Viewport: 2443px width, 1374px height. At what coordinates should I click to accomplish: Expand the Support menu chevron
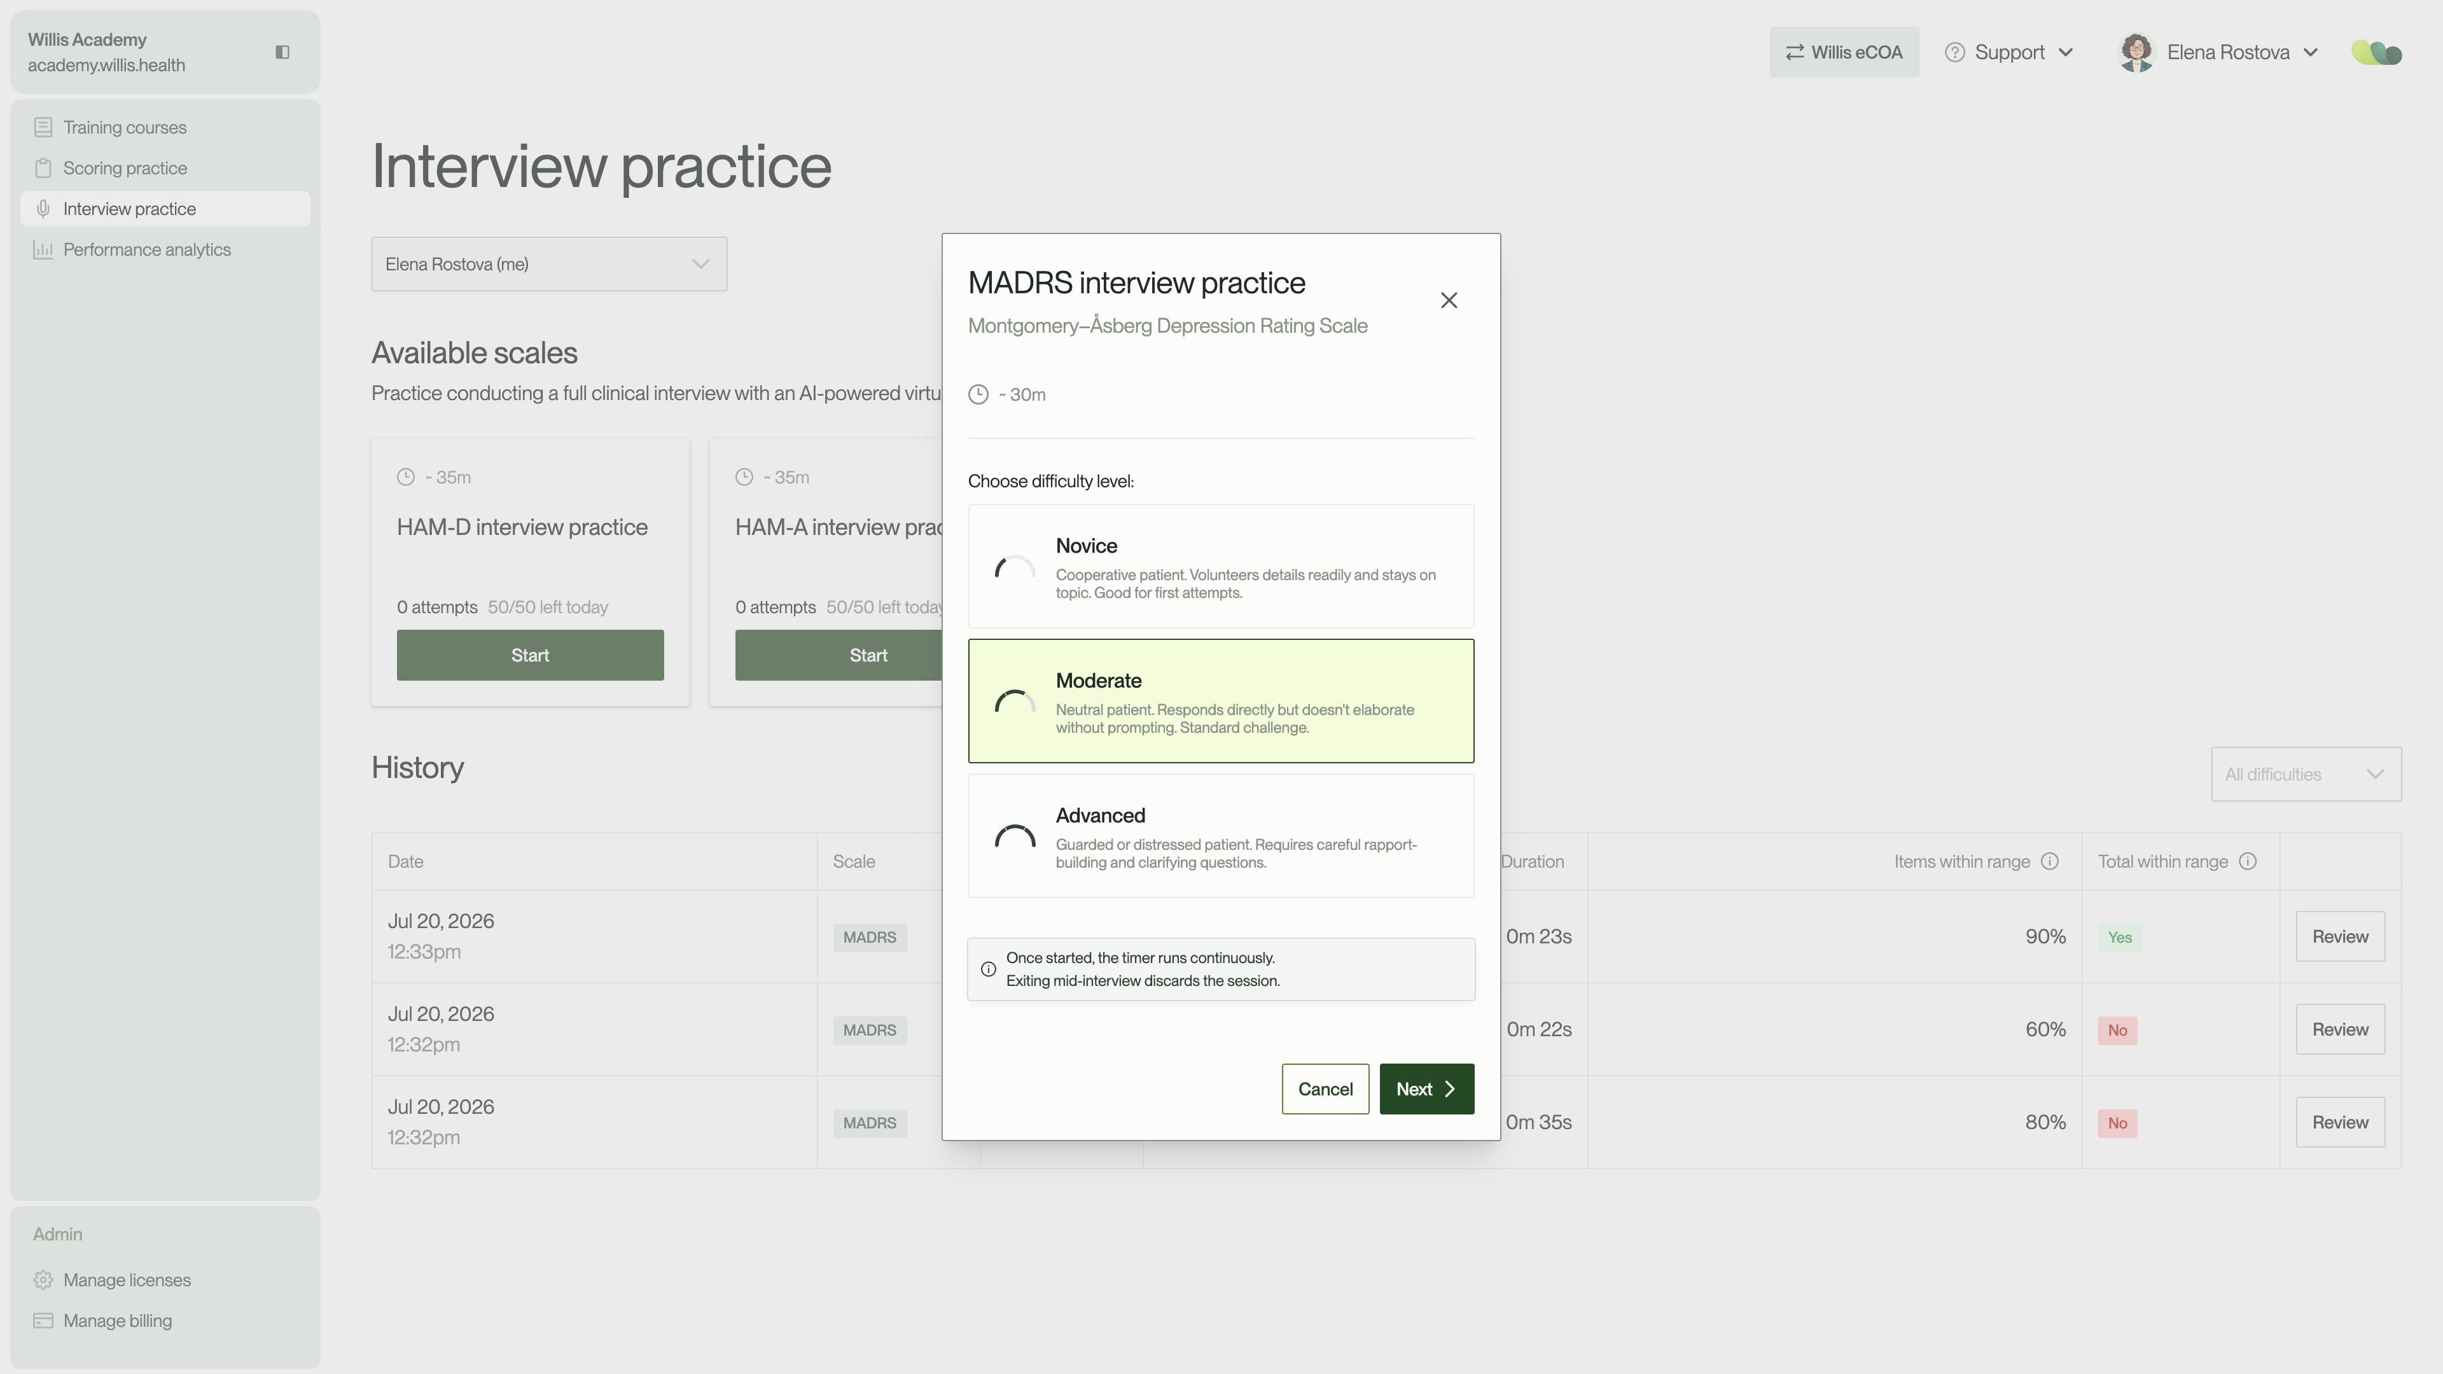pos(2066,52)
